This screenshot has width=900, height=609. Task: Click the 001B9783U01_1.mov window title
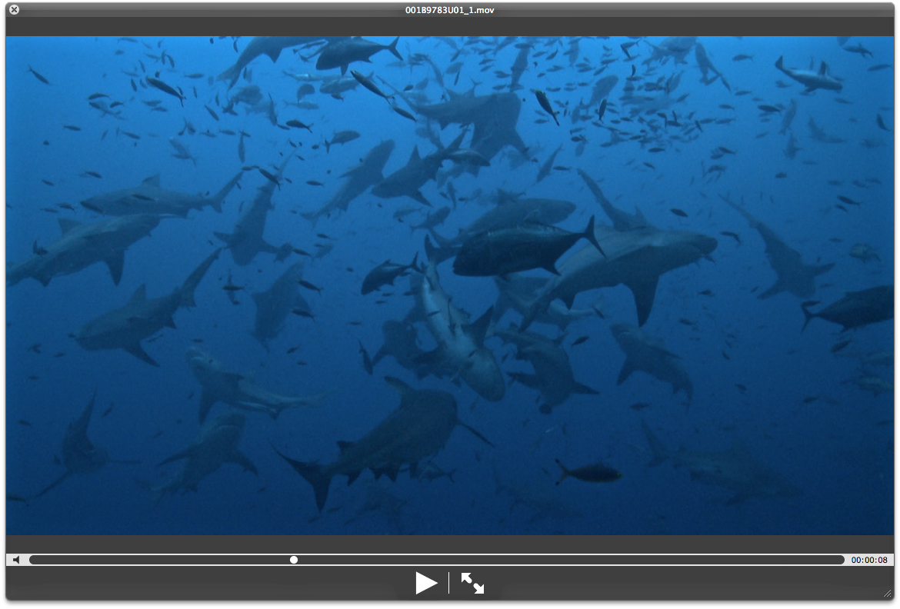(x=449, y=9)
